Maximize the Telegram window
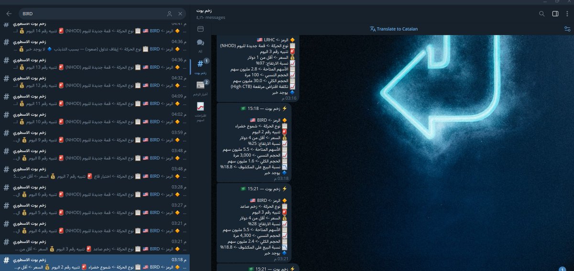The width and height of the screenshot is (574, 271). (556, 2)
